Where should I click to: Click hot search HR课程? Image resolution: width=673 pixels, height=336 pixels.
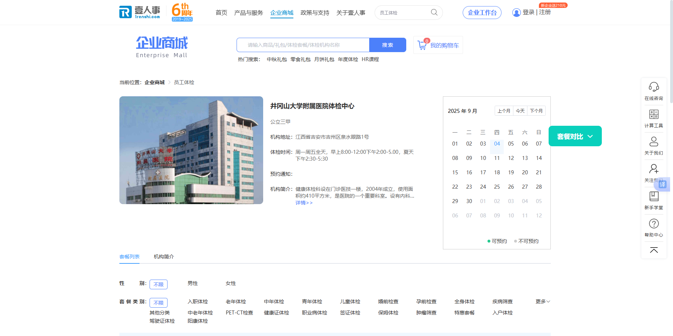click(x=370, y=59)
